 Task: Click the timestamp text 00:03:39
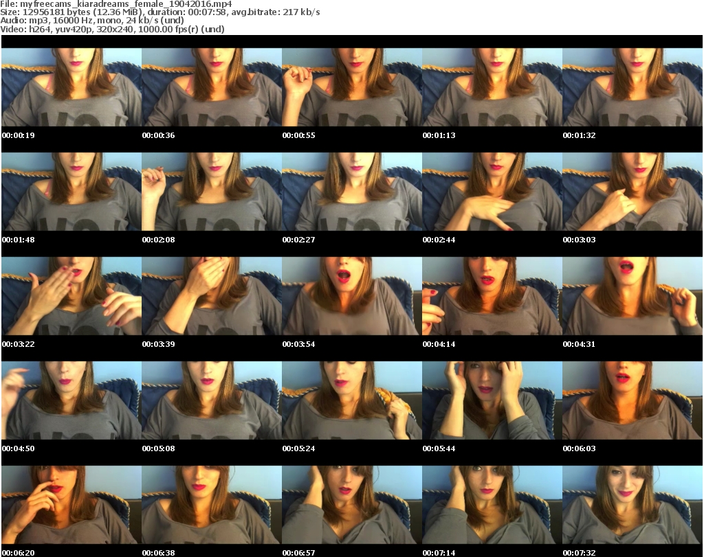[x=159, y=344]
